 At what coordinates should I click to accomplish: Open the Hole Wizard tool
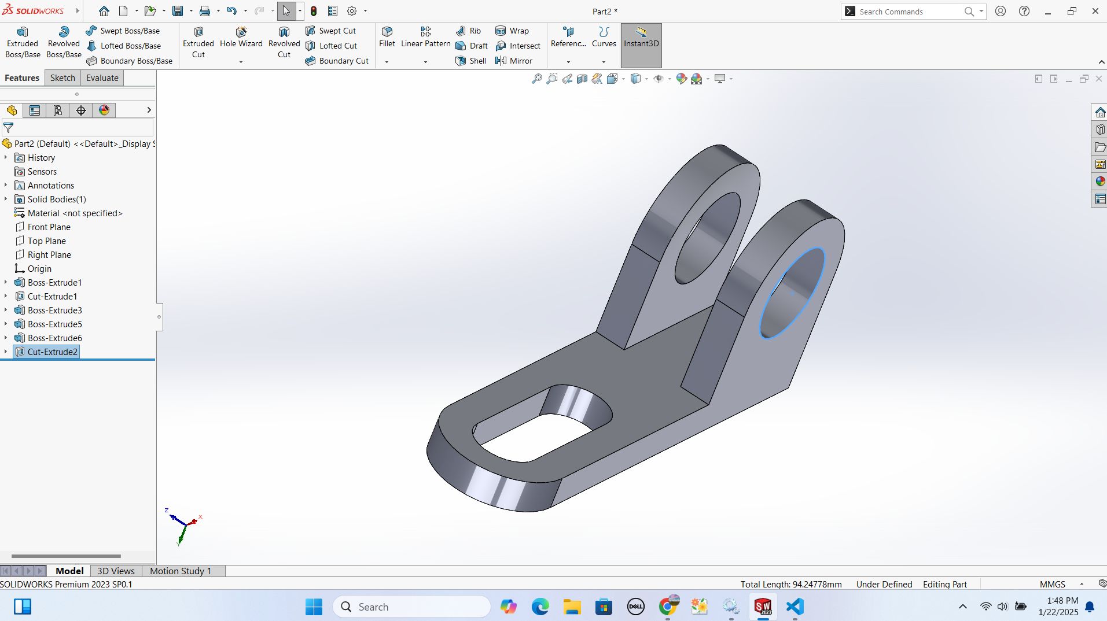click(241, 38)
